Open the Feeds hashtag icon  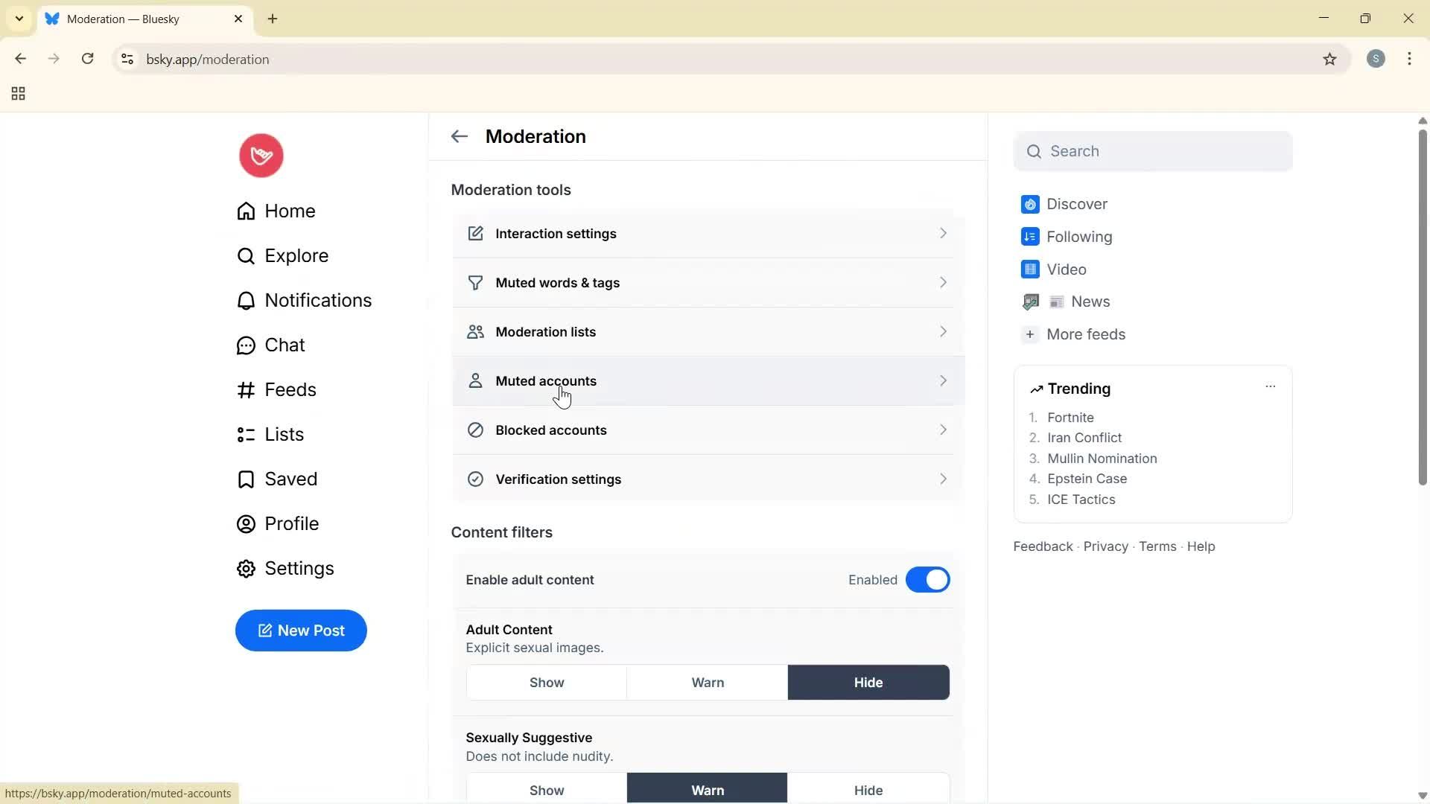point(246,389)
